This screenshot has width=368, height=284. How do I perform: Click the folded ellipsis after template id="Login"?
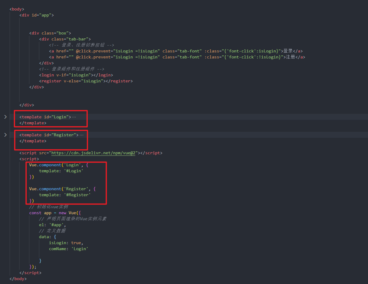click(x=74, y=117)
